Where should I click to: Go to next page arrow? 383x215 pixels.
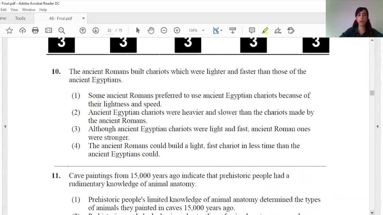pos(96,30)
